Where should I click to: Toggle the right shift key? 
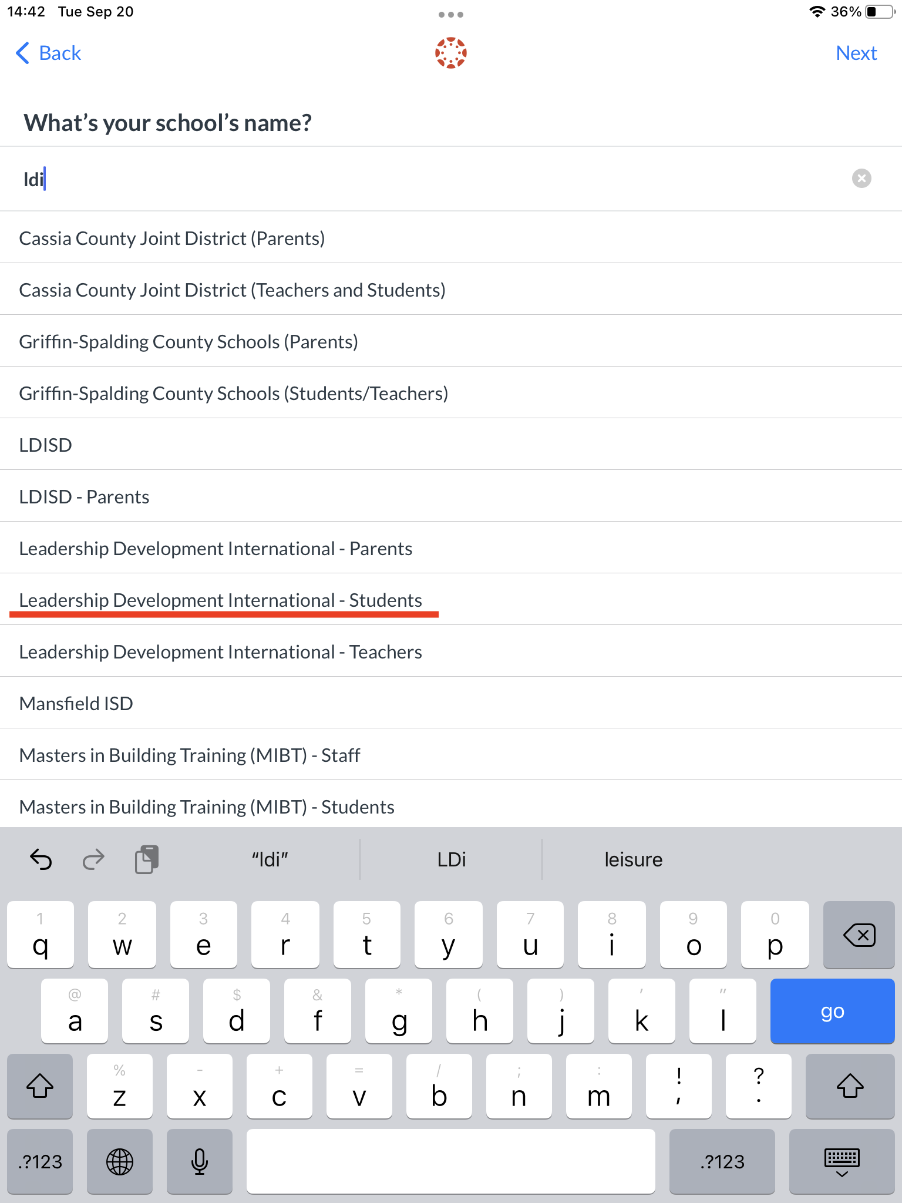pos(850,1086)
